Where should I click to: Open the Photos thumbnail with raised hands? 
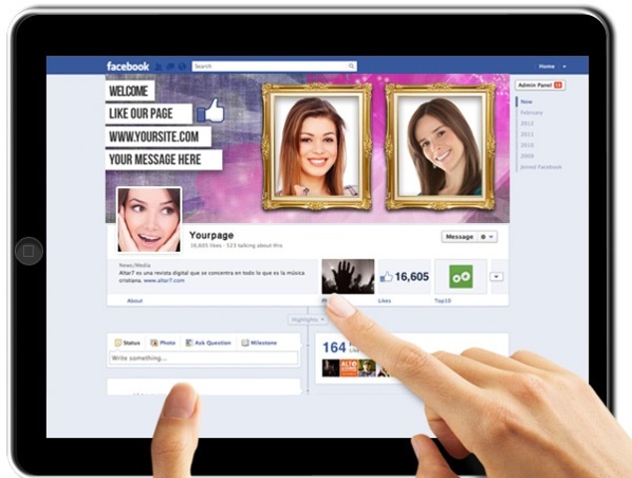coord(348,276)
